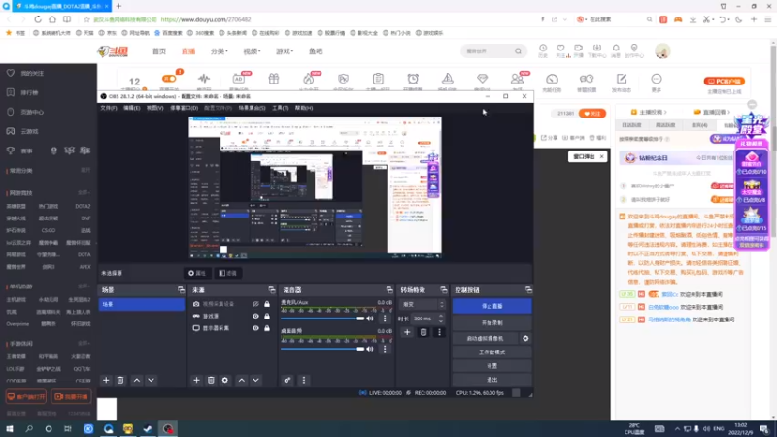Screen dimensions: 777x437
Task: Click the alarm clock icon in Douyu toolbar
Action: coord(413,79)
